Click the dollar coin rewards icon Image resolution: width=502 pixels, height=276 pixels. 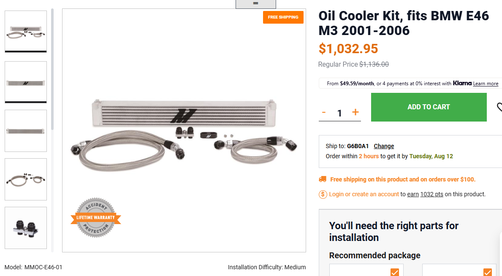click(x=323, y=194)
